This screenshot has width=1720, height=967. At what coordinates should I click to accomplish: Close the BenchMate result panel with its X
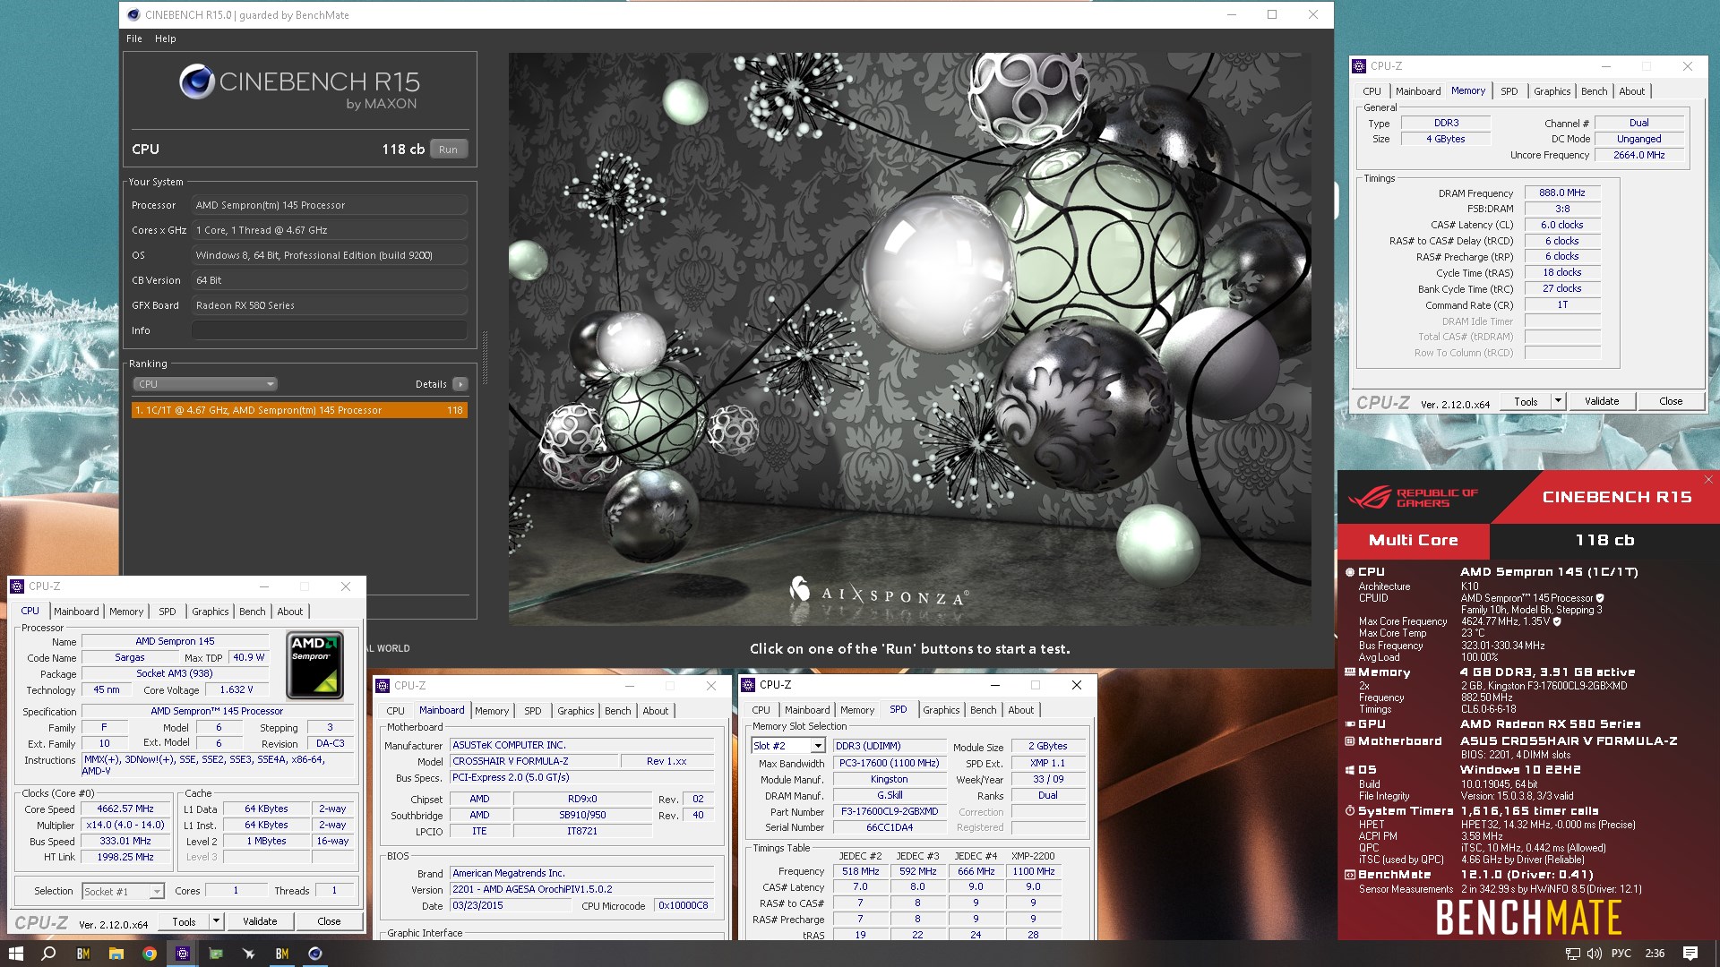pyautogui.click(x=1707, y=480)
